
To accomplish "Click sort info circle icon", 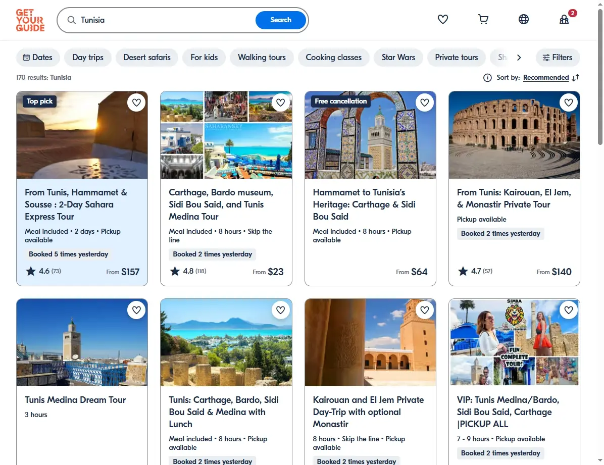I will (487, 78).
